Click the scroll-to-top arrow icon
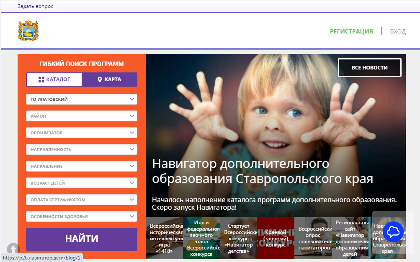420x262 pixels. pyautogui.click(x=13, y=249)
